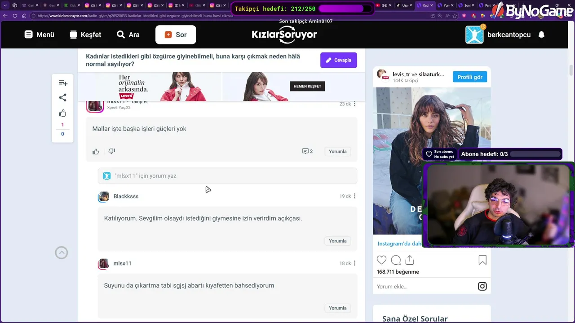The height and width of the screenshot is (323, 575).
Task: Click the browser home icon
Action: pyautogui.click(x=24, y=16)
